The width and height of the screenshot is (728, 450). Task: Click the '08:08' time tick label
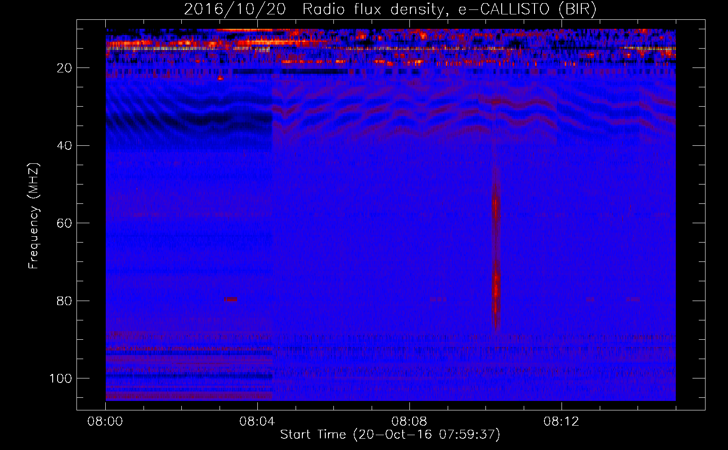pos(409,422)
